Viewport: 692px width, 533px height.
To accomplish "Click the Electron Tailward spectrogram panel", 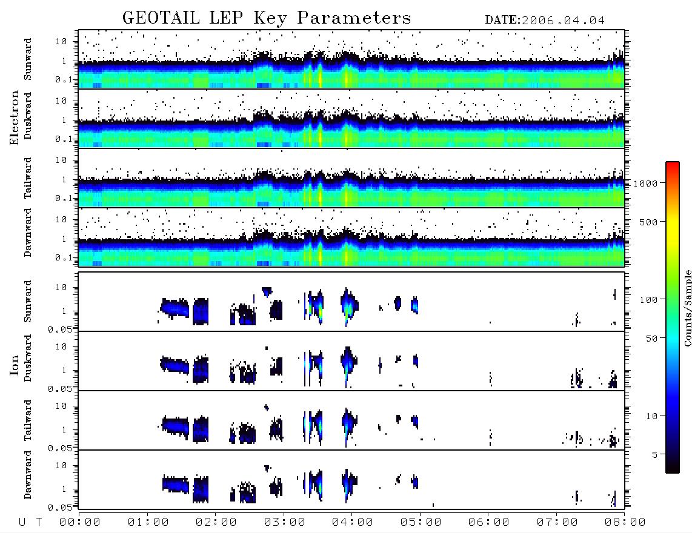I will 351,178.
